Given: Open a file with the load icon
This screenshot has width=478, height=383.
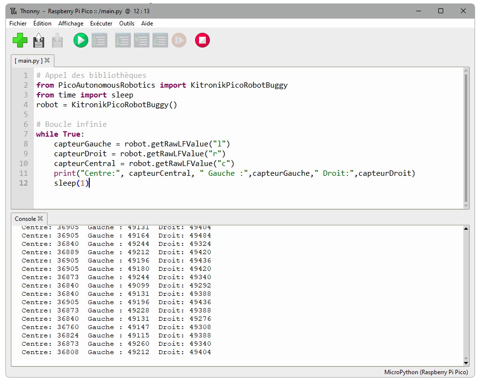Looking at the screenshot, I should coord(39,40).
